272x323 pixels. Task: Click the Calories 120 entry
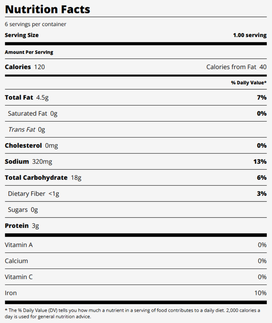[x=25, y=67]
